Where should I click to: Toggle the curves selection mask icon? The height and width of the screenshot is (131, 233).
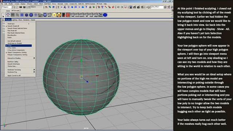point(68,7)
